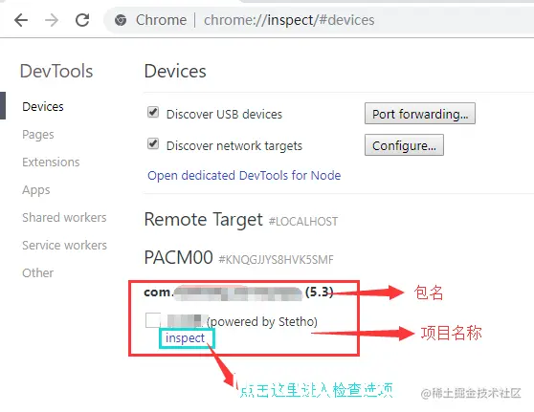The width and height of the screenshot is (534, 412).
Task: Focus the address bar showing chrome://inspect/#devices
Action: 289,20
